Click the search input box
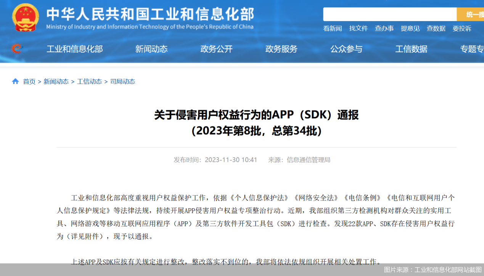Image resolution: width=484 pixels, height=276 pixels. (389, 14)
